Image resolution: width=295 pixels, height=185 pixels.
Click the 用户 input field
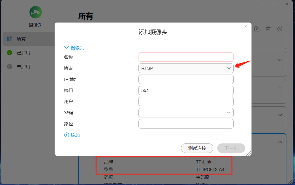[186, 102]
